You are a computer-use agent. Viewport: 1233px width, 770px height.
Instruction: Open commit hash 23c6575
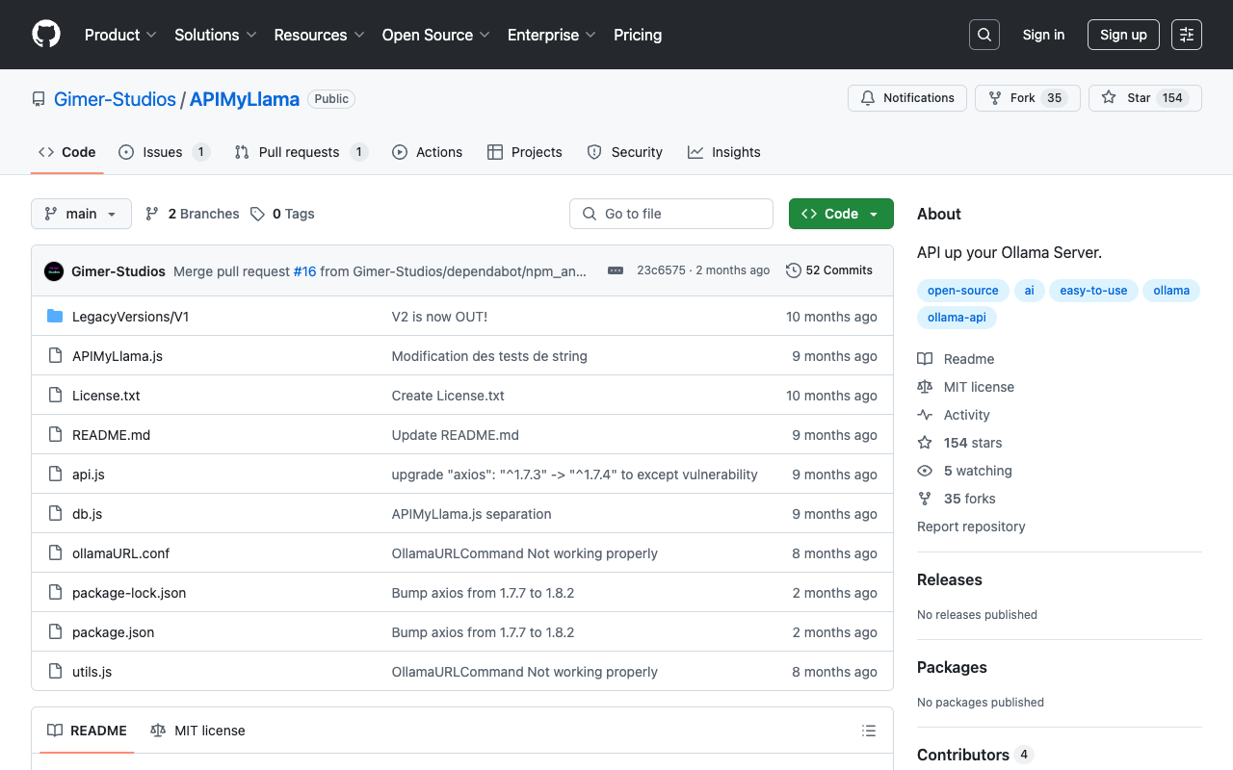click(x=661, y=270)
